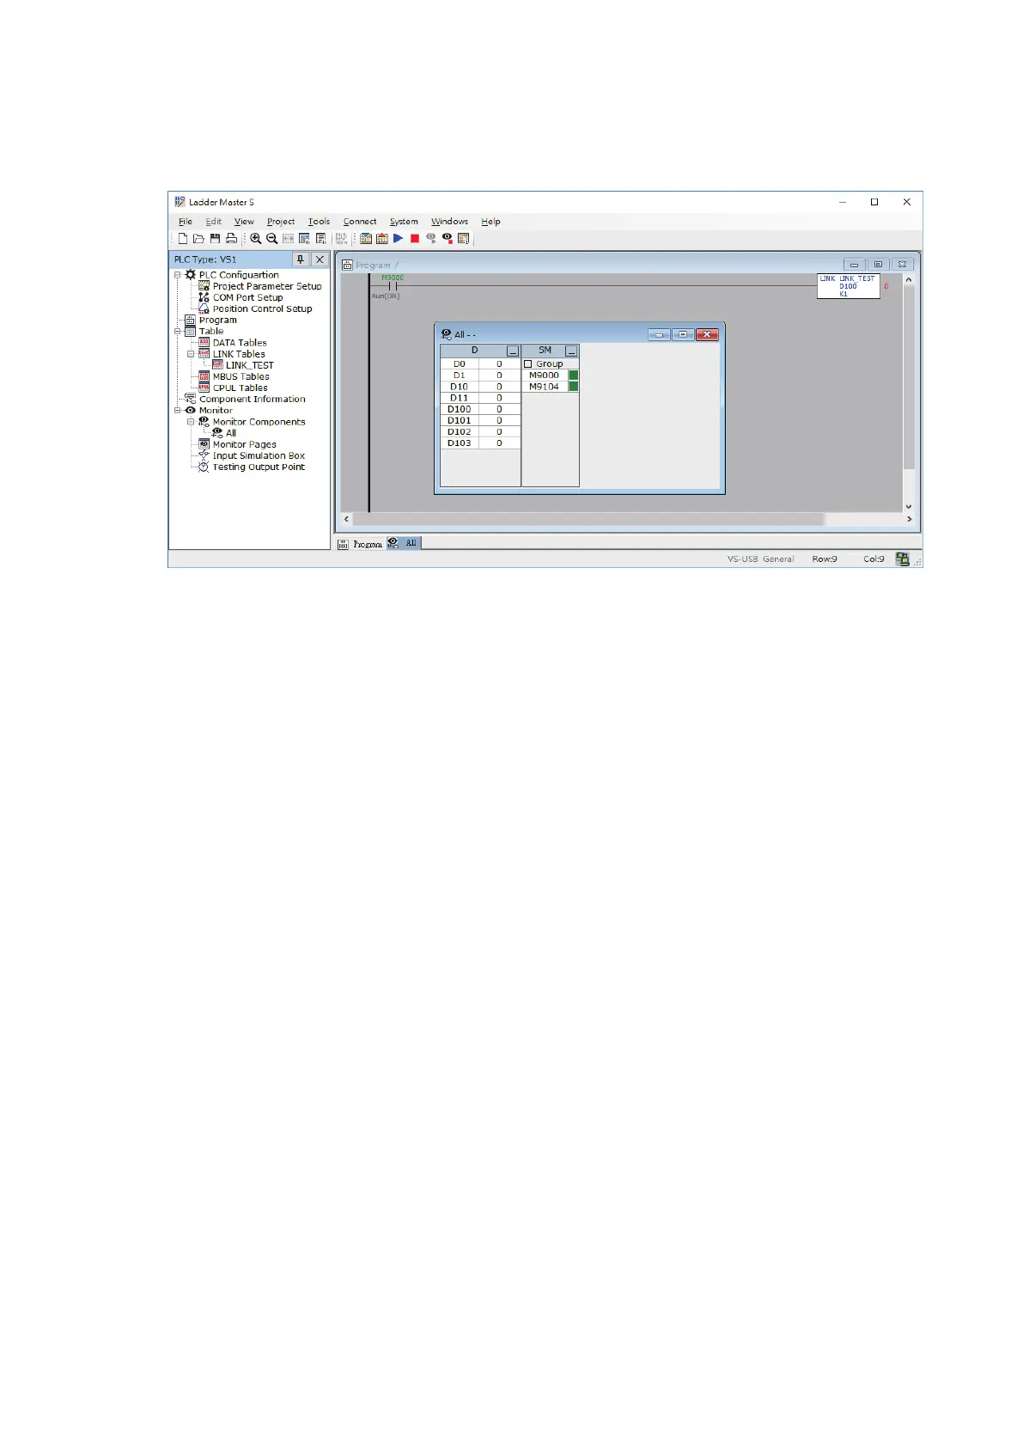Click Project Parameter Setup icon
The image size is (1023, 1447).
click(204, 286)
